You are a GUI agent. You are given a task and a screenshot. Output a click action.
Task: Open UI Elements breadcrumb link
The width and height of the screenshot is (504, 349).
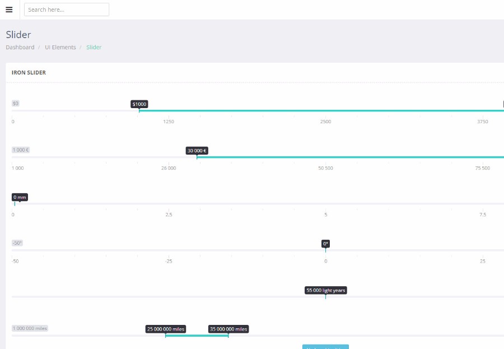(x=60, y=47)
